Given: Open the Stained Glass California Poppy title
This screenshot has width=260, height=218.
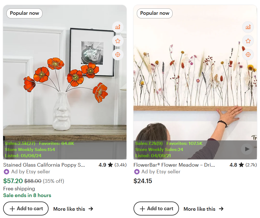Looking at the screenshot, I should coord(44,165).
